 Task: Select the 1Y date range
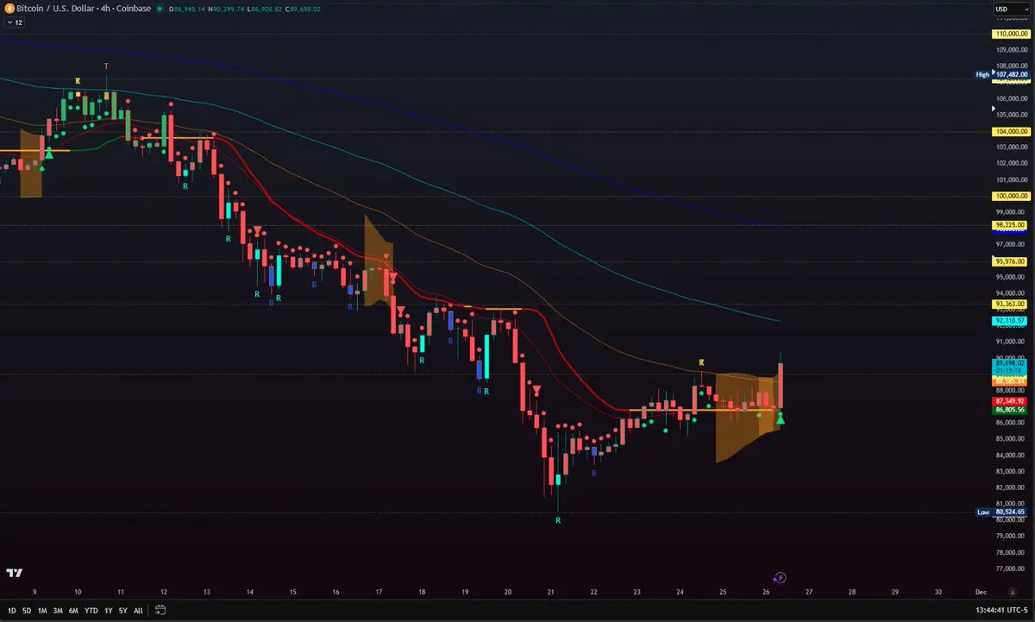[109, 610]
